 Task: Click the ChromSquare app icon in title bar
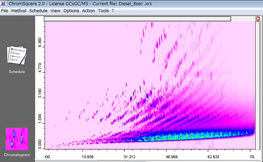4,4
